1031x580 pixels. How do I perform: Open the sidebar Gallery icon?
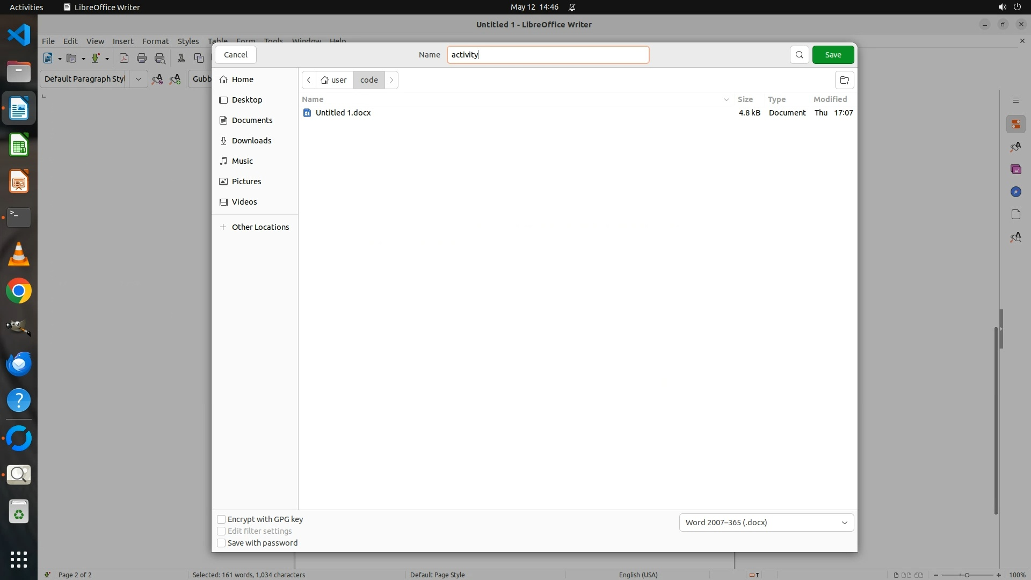click(x=1015, y=169)
